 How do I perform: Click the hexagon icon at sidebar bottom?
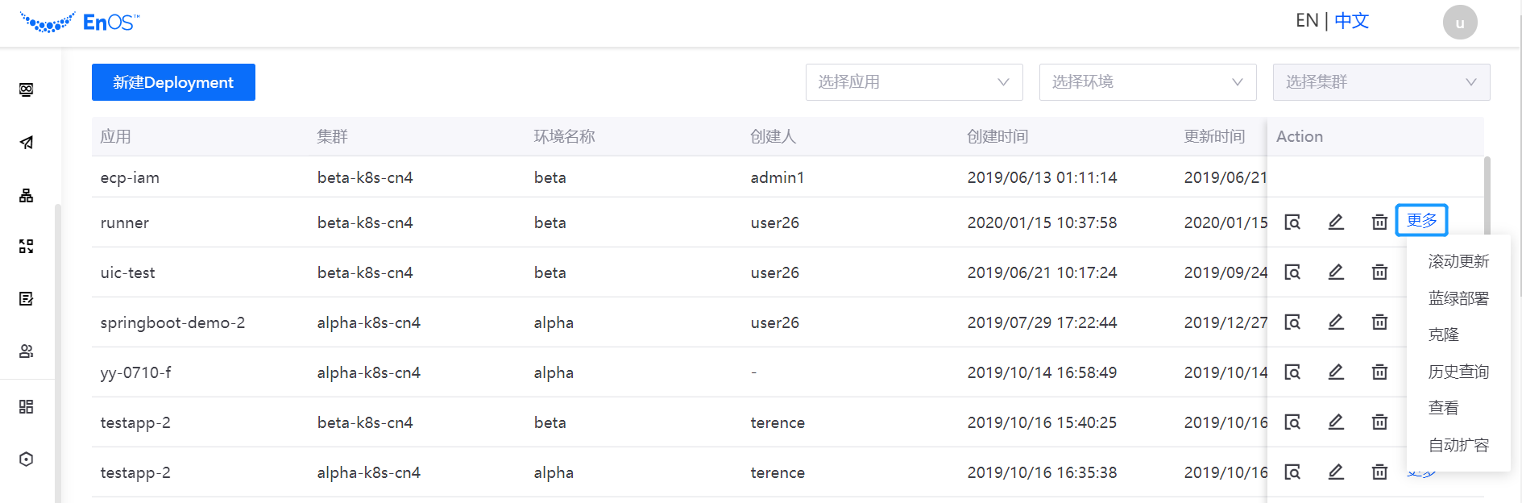[27, 459]
